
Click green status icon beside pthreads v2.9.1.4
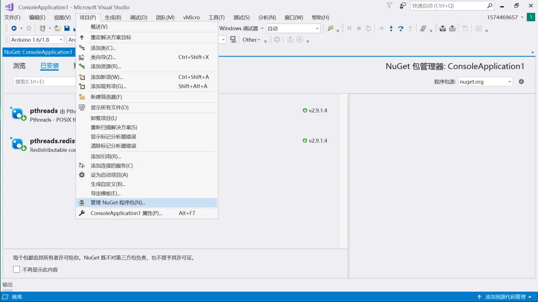click(x=305, y=110)
